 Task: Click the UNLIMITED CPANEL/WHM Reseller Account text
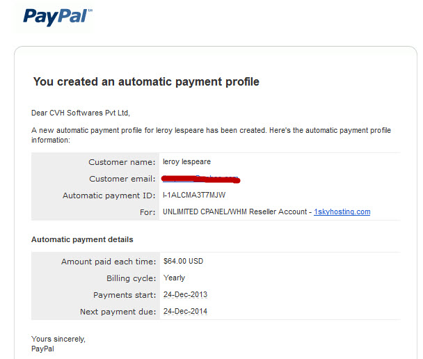(x=234, y=212)
